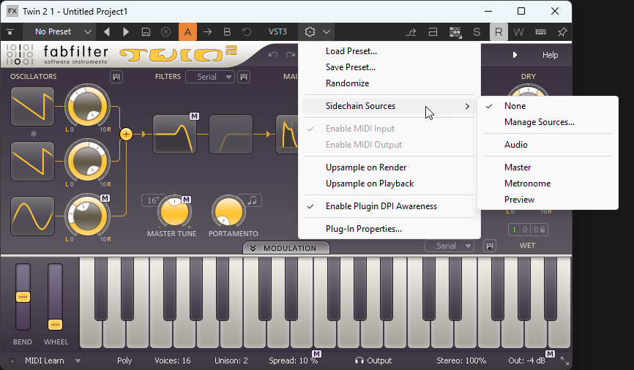The height and width of the screenshot is (370, 634).
Task: Click the delete preset X icon
Action: coord(165,32)
